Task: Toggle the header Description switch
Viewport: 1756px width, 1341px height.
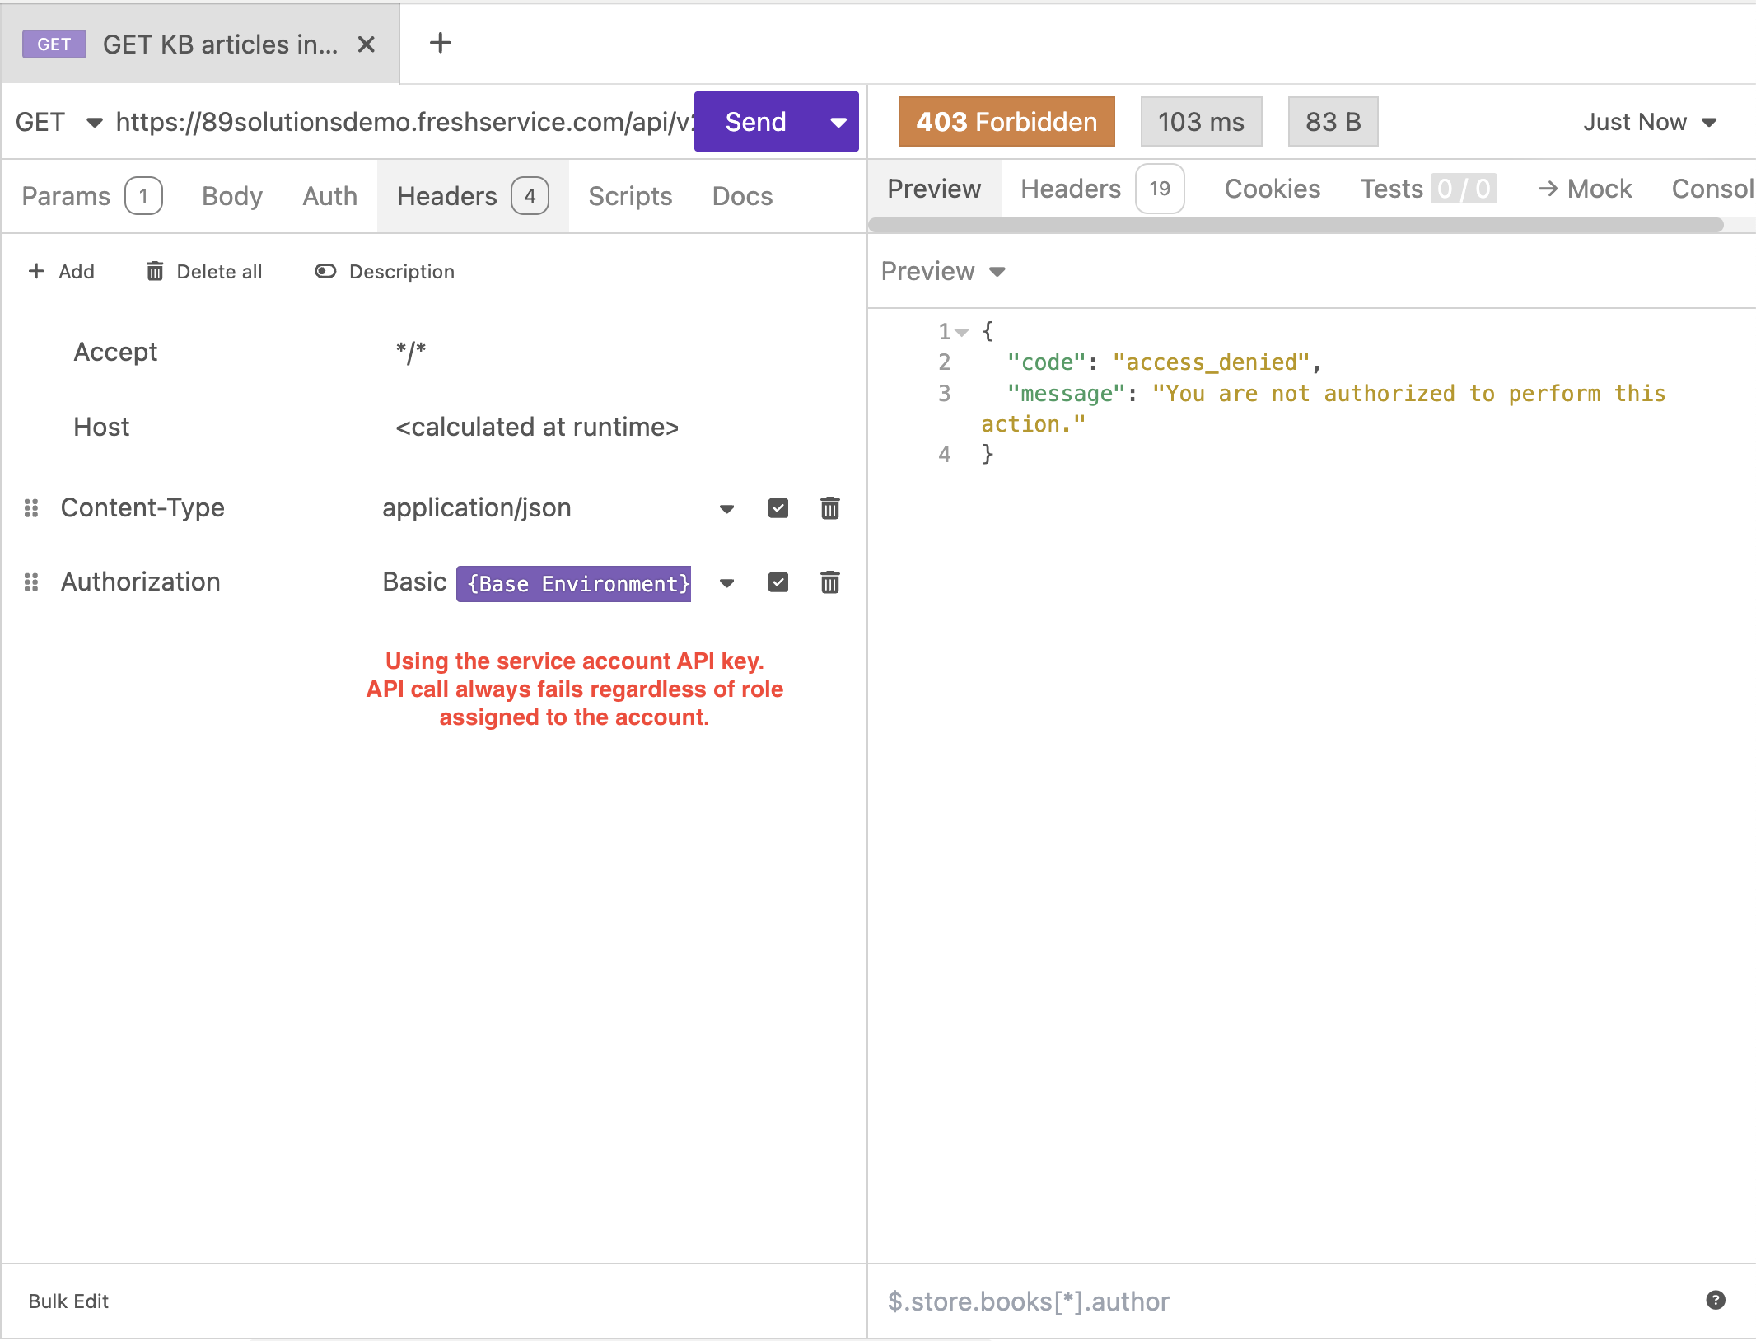Action: pos(325,271)
